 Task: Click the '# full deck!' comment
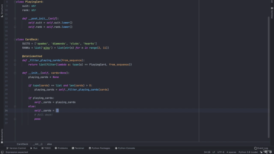(x=43, y=115)
